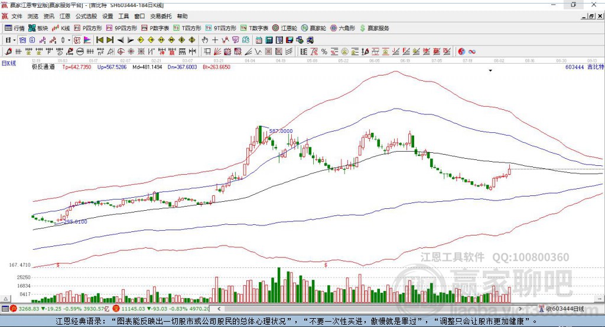Jump to last bar icon
Viewport: 605px width, 327px height.
pos(110,40)
